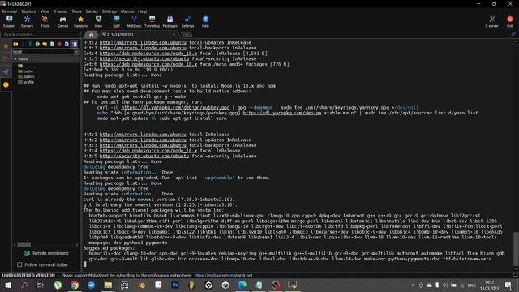This screenshot has width=519, height=292.
Task: Switch to Macros paper-plane sidebar tab
Action: point(6,72)
